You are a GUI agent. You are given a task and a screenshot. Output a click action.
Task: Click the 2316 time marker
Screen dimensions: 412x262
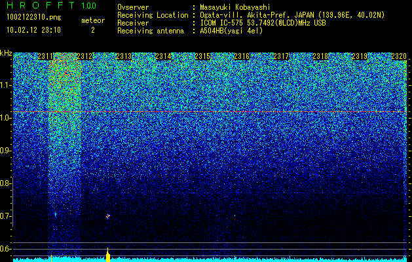242,56
